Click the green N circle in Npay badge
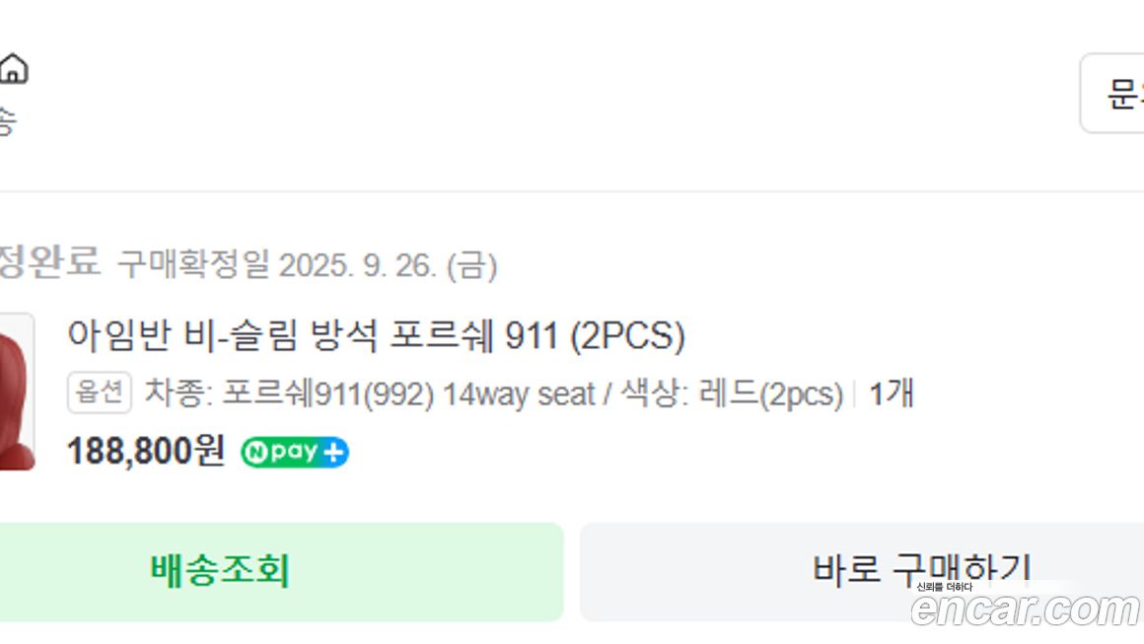1144x644 pixels. pyautogui.click(x=256, y=453)
